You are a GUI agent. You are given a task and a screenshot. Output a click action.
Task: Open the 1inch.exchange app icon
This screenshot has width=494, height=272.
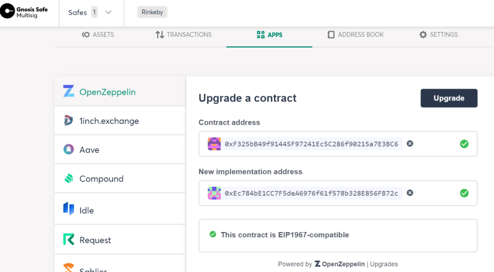[x=68, y=120]
